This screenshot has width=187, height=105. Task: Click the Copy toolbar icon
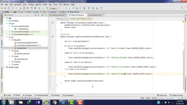click(x=24, y=8)
